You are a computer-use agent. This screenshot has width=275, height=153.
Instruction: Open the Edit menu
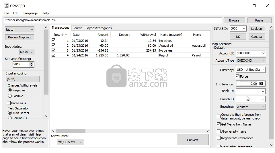click(x=15, y=13)
